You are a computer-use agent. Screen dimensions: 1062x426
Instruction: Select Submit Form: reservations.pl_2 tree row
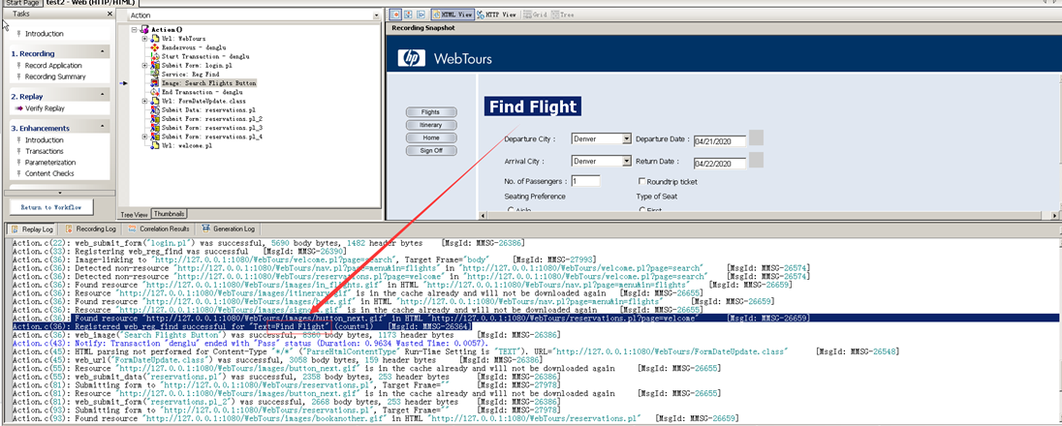pyautogui.click(x=212, y=118)
